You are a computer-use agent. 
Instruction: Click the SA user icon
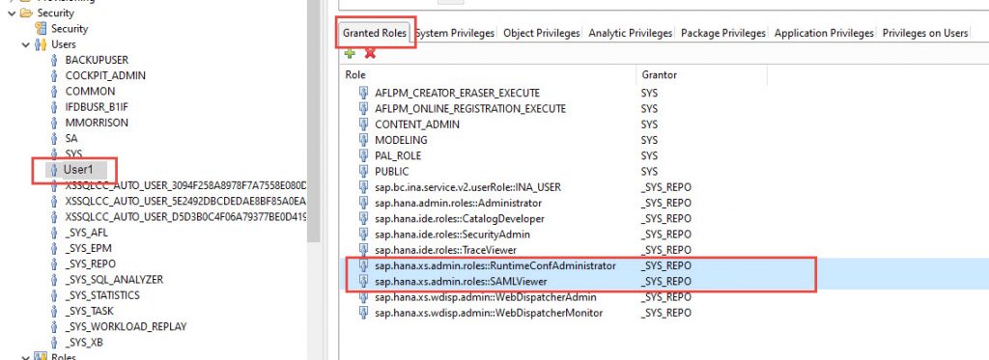[54, 138]
